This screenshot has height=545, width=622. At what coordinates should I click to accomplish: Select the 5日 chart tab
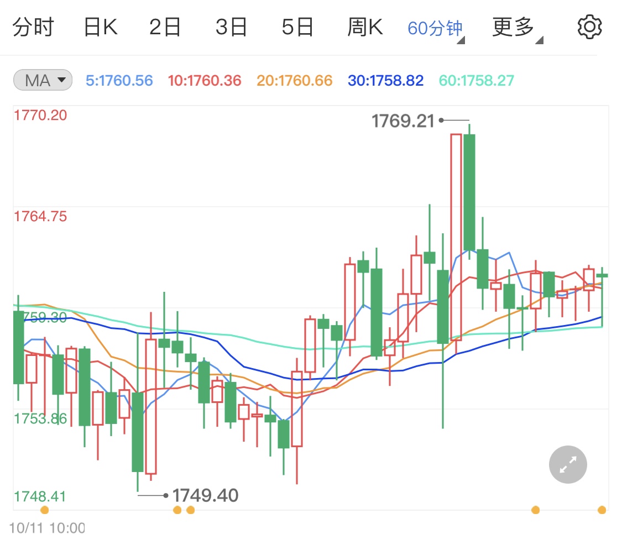point(297,27)
